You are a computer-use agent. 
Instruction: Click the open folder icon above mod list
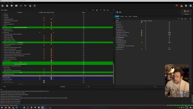click(97, 10)
